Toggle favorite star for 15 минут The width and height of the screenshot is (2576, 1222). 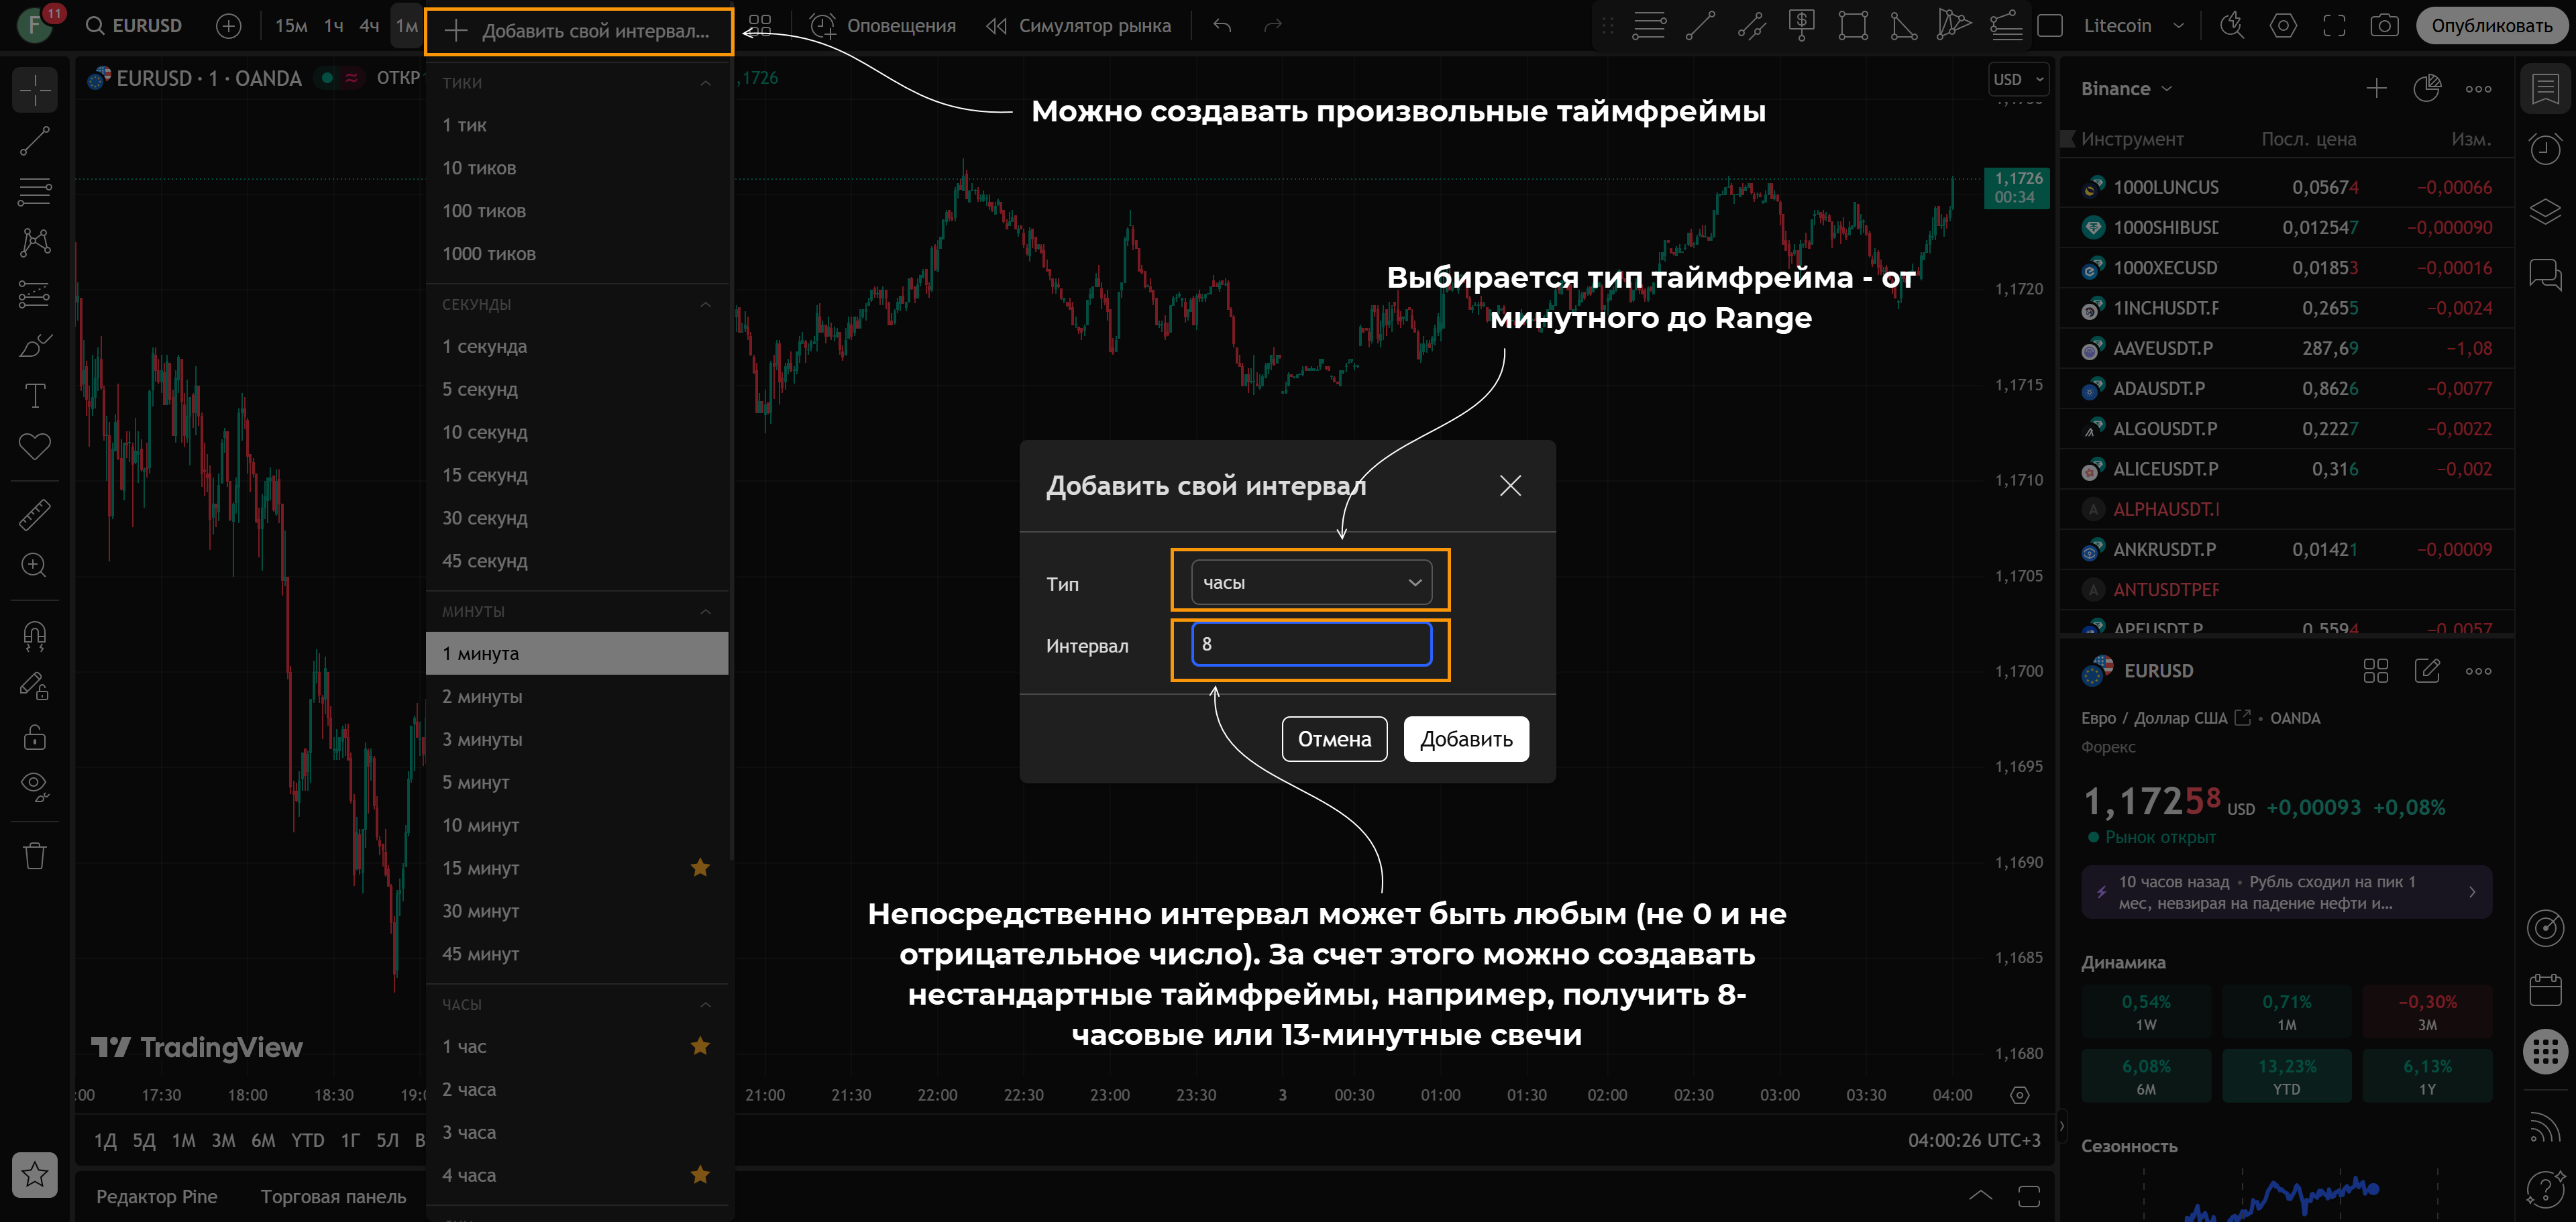(700, 868)
